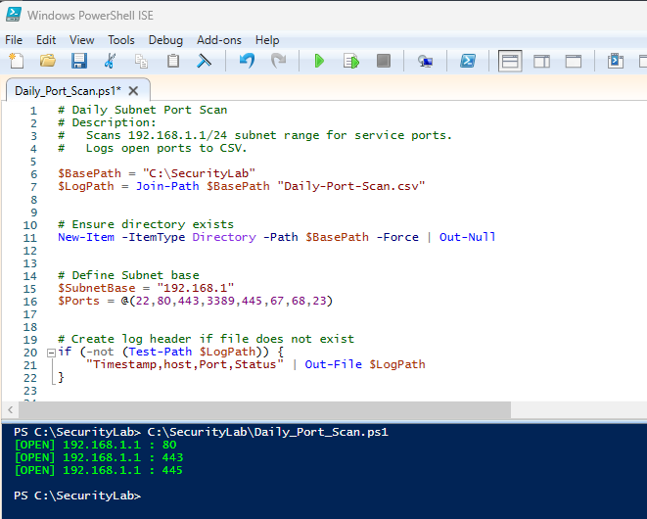This screenshot has height=519, width=647.
Task: Cut selection using the scissors icon
Action: [x=110, y=61]
